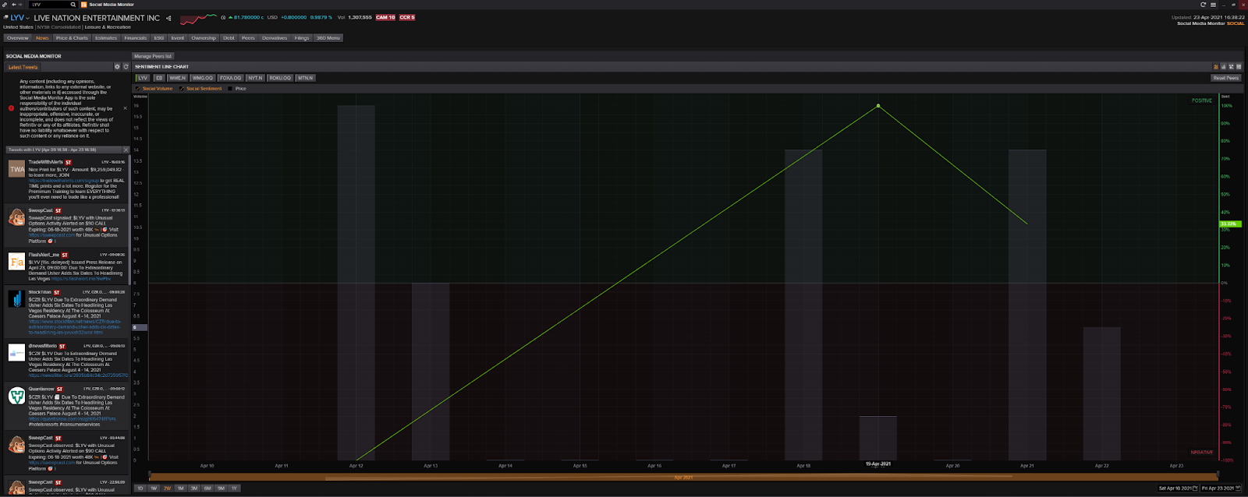Image resolution: width=1248 pixels, height=497 pixels.
Task: Go back with the left arrow
Action: coord(13,5)
